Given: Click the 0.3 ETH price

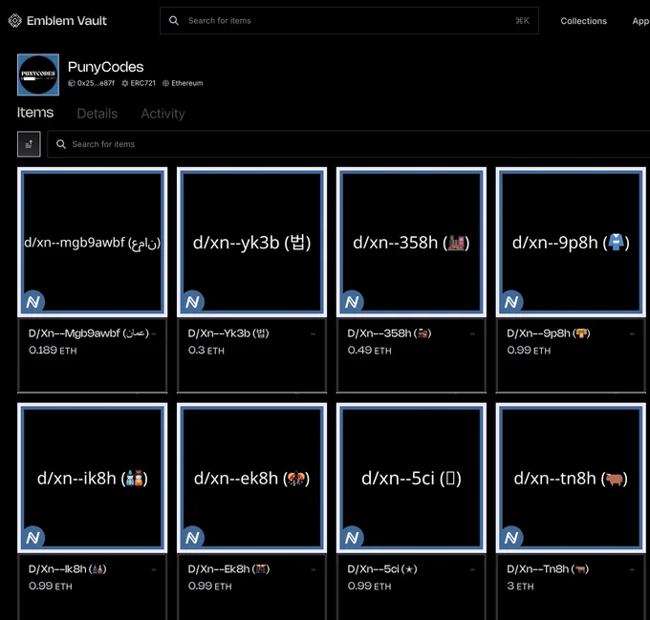Looking at the screenshot, I should coord(206,351).
